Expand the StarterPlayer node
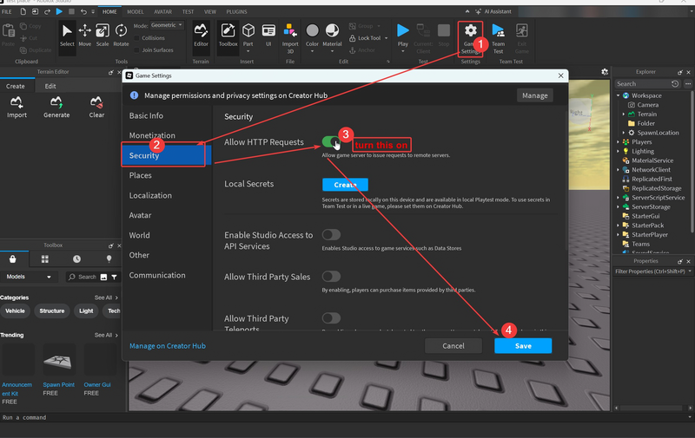 (x=619, y=235)
